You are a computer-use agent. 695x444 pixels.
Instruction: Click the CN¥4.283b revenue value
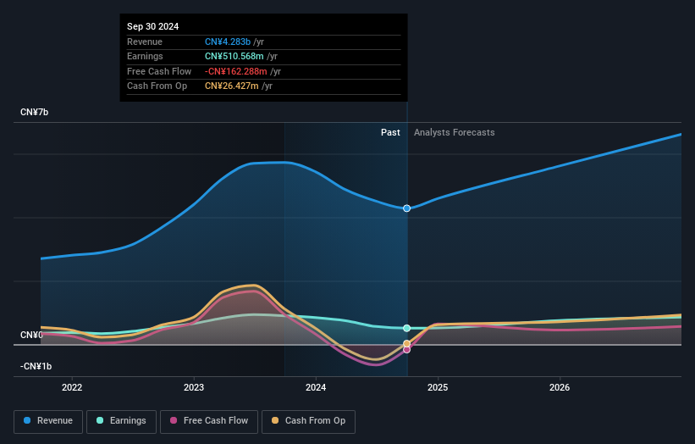pyautogui.click(x=228, y=42)
